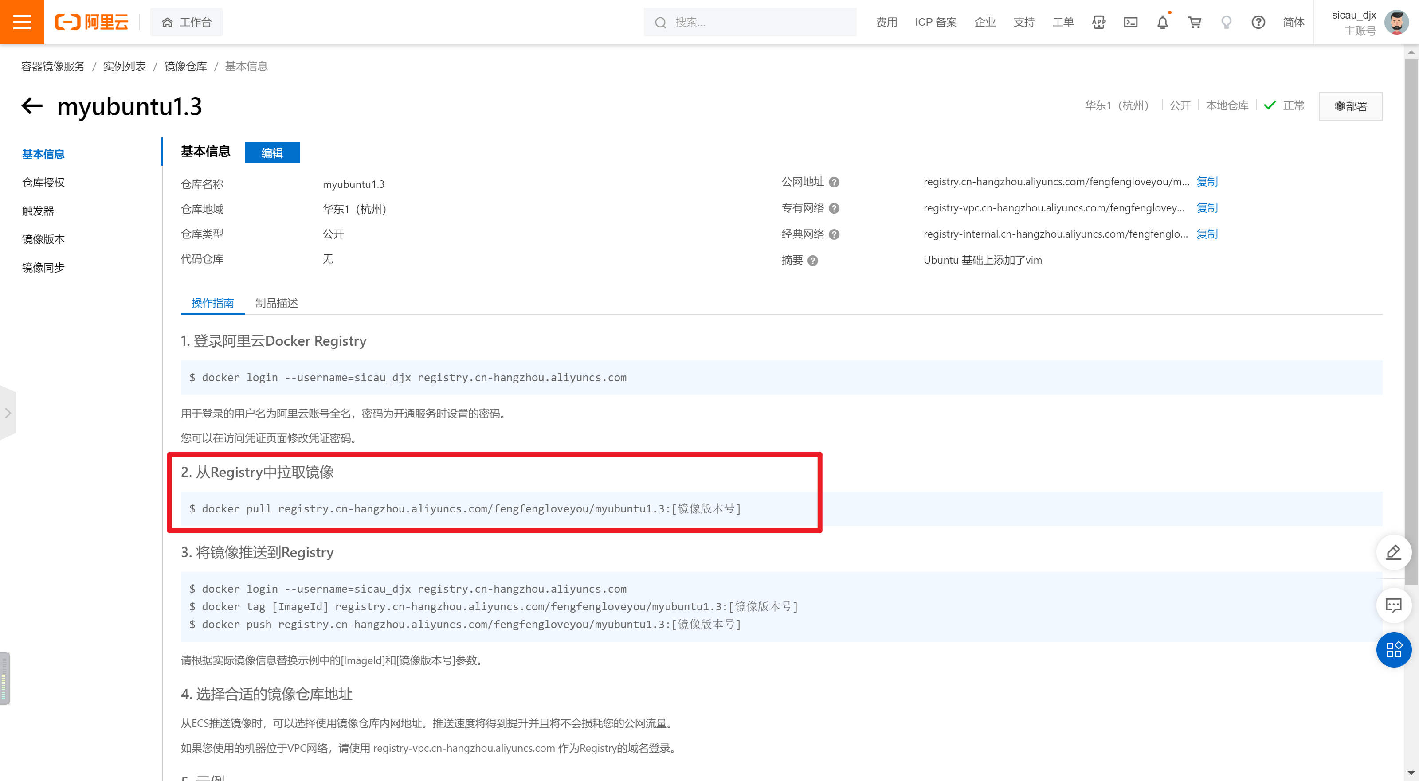Open the notifications bell
Viewport: 1419px width, 781px height.
1162,22
